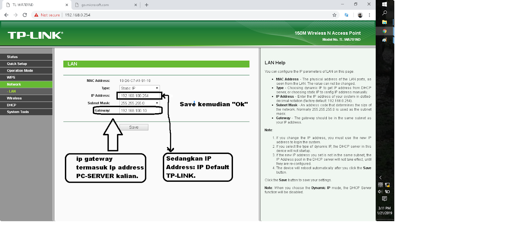The width and height of the screenshot is (507, 239).
Task: Open the Operation Mode menu item
Action: [x=26, y=71]
